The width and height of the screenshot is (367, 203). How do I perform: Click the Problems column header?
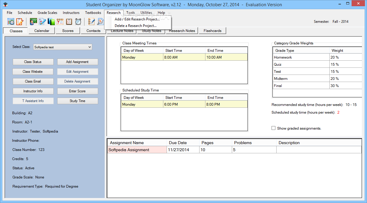254,143
